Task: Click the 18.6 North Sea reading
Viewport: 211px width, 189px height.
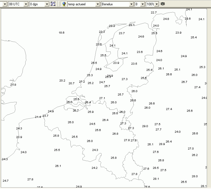Action: (x=61, y=33)
